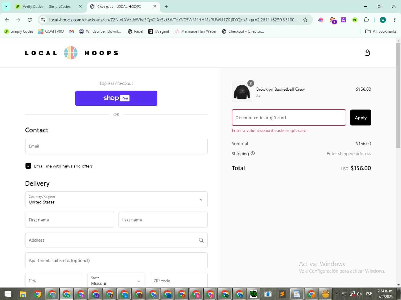Click the taskbar clock showing 7:34 a. m.
The width and height of the screenshot is (401, 300).
click(x=385, y=294)
